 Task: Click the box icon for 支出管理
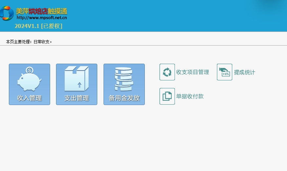pyautogui.click(x=76, y=79)
